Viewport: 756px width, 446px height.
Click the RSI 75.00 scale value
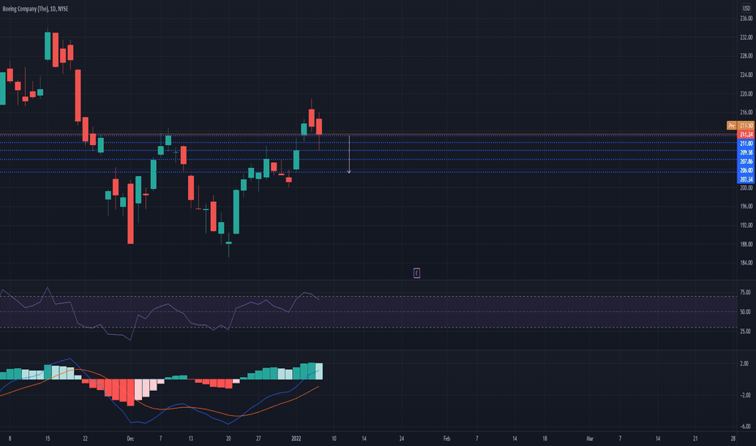[x=745, y=292]
